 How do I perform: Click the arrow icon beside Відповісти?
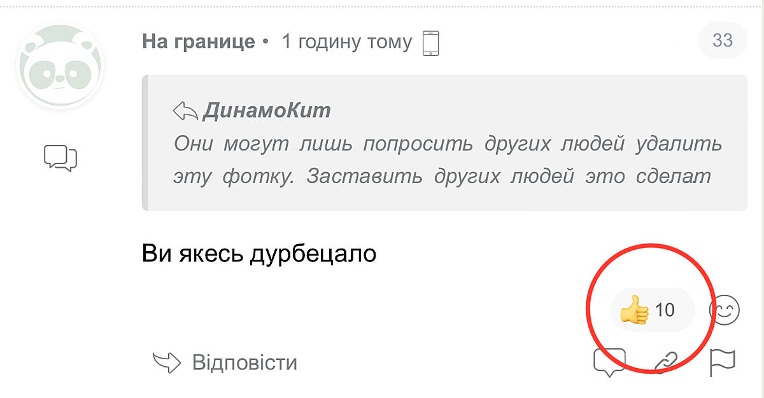[167, 362]
